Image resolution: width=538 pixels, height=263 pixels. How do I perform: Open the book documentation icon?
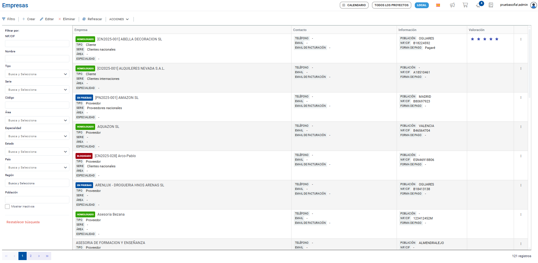491,5
